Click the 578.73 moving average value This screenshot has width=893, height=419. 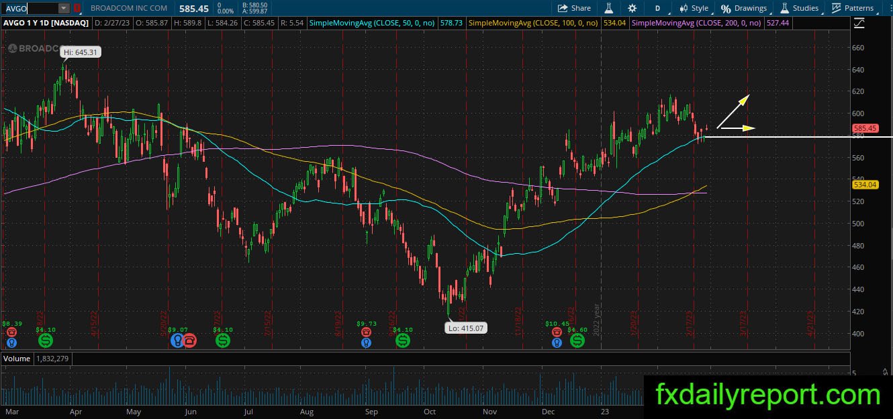point(451,23)
